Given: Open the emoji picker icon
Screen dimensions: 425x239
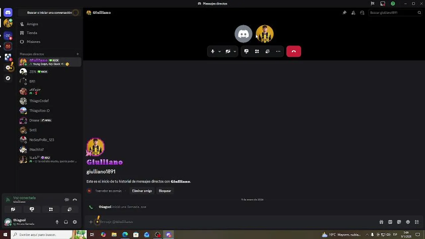Looking at the screenshot, I should pyautogui.click(x=408, y=222).
